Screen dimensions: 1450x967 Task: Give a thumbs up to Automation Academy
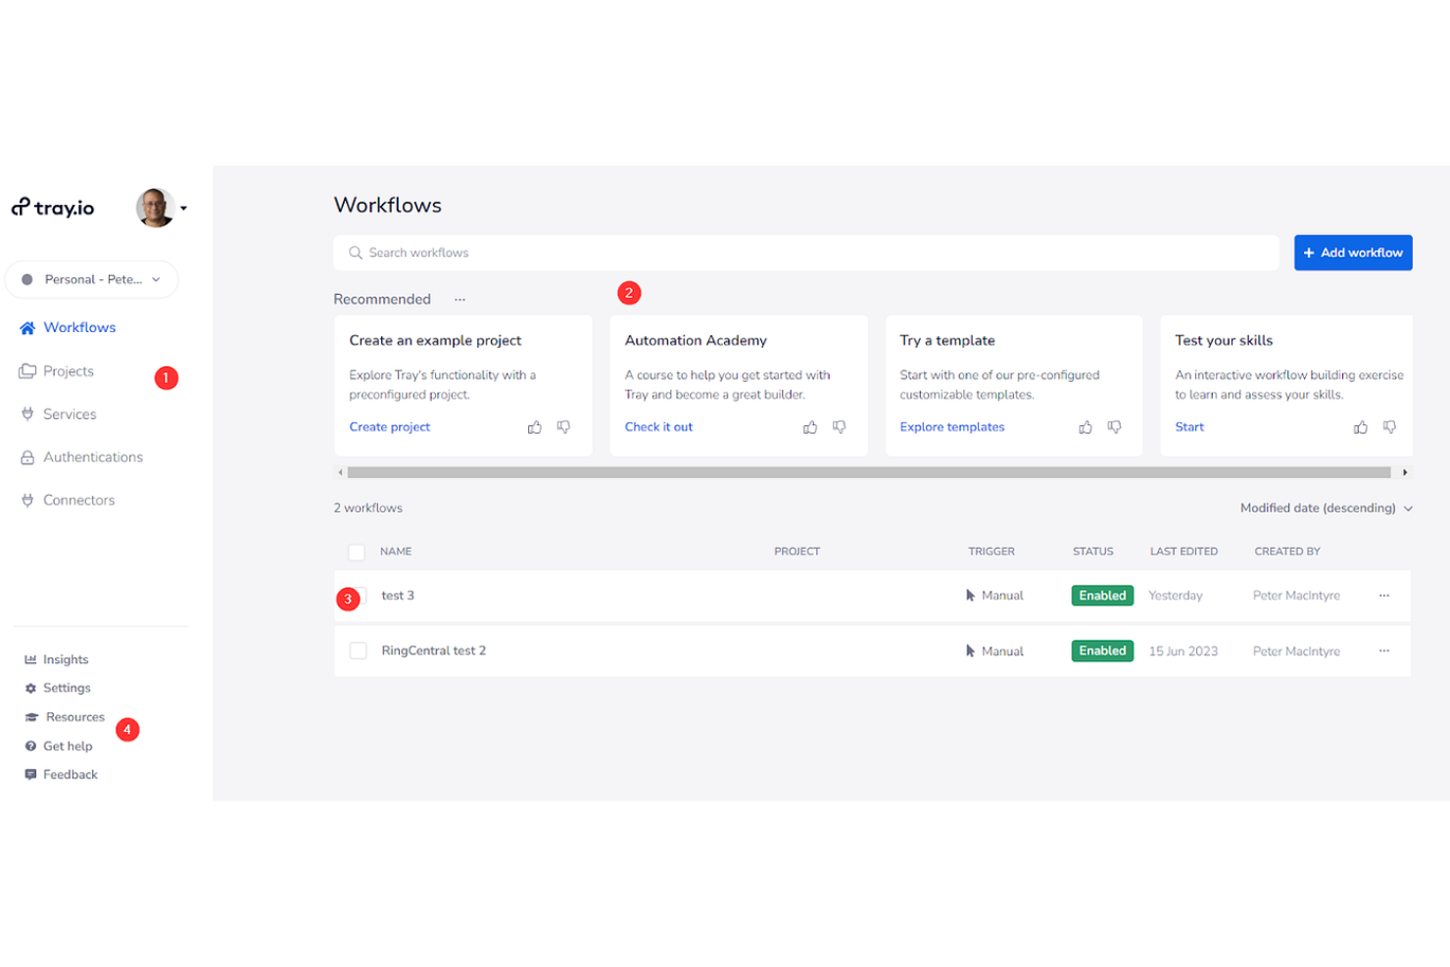809,427
